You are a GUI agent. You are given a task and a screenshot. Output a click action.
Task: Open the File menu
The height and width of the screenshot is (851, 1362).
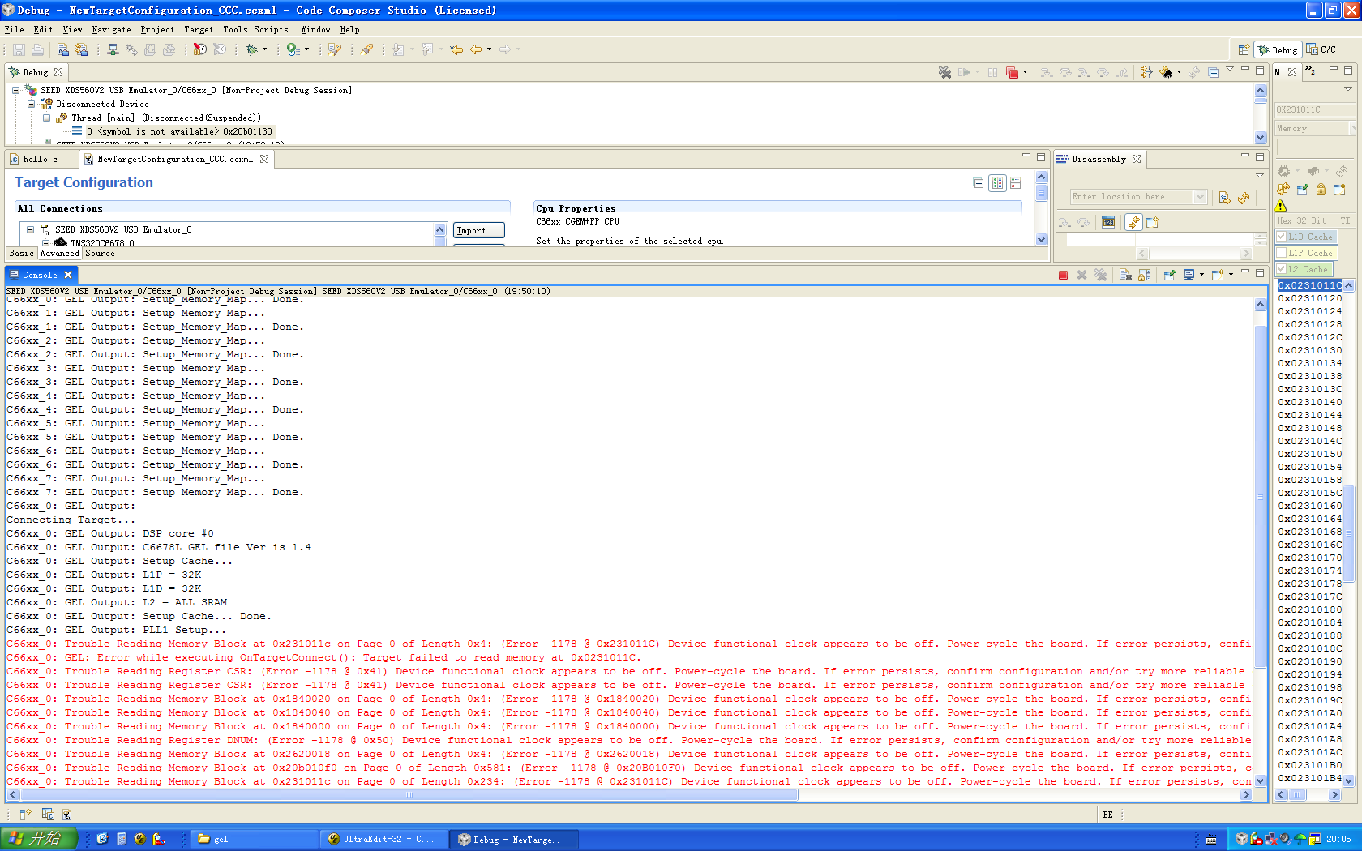[15, 29]
